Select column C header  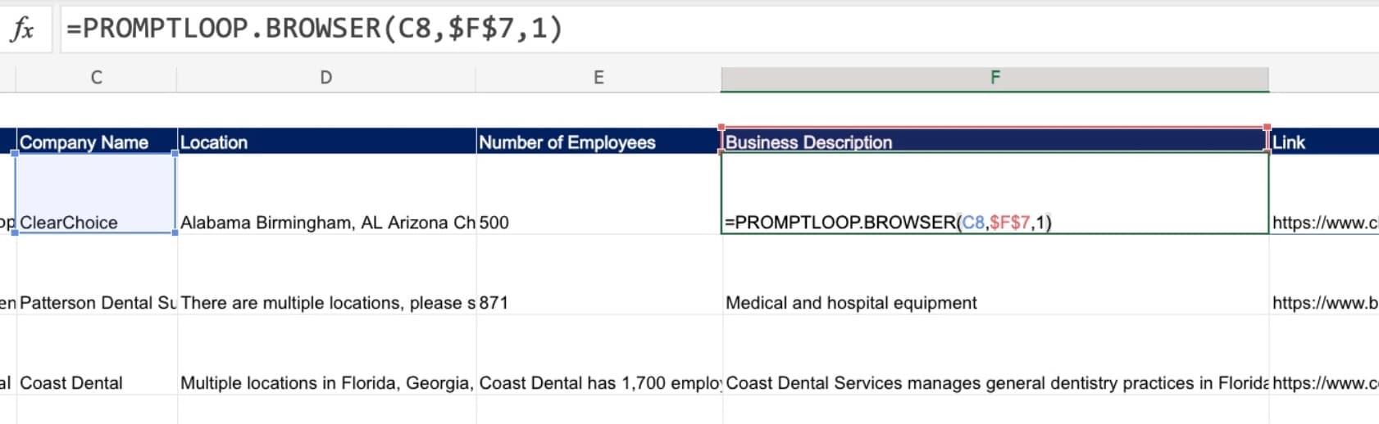point(96,78)
